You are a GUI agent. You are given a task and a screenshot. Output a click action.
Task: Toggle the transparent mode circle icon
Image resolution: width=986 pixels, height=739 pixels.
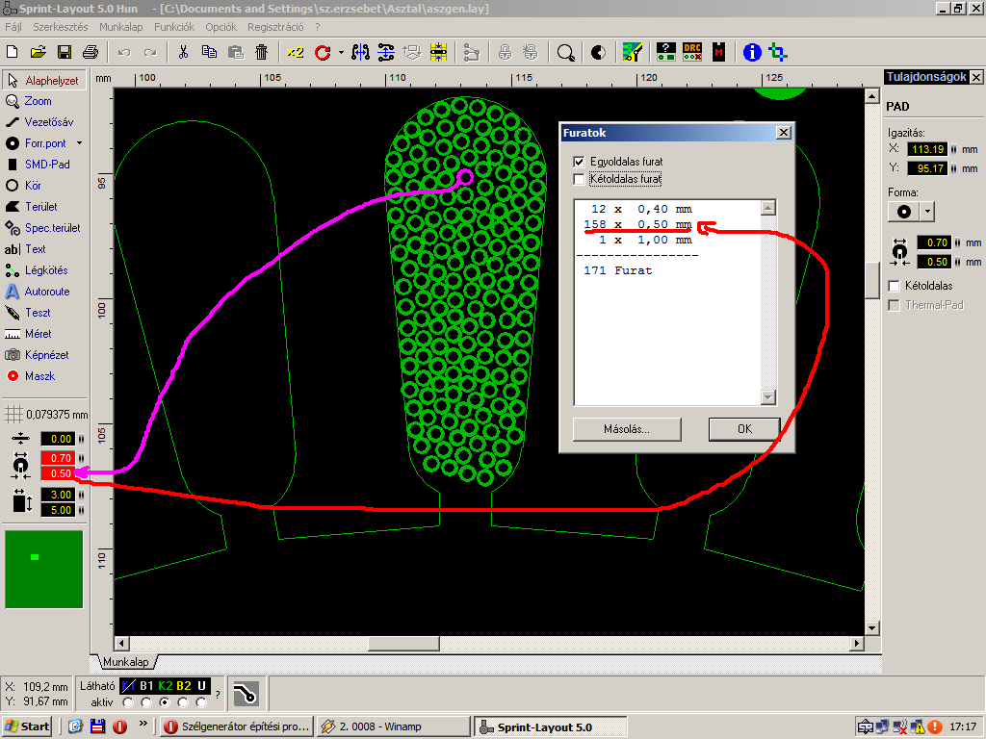click(x=598, y=52)
